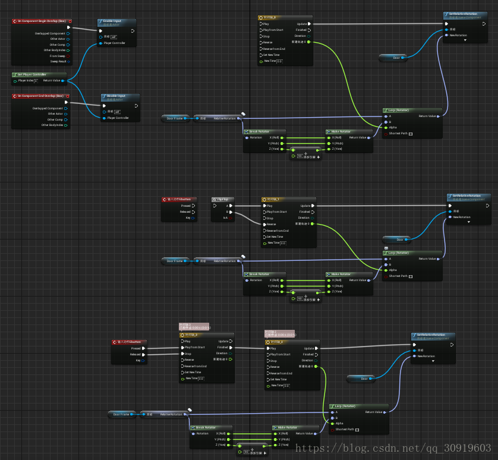Click the Finished pin on 时间轴_0
Image resolution: width=498 pixels, height=460 pixels.
[310, 30]
